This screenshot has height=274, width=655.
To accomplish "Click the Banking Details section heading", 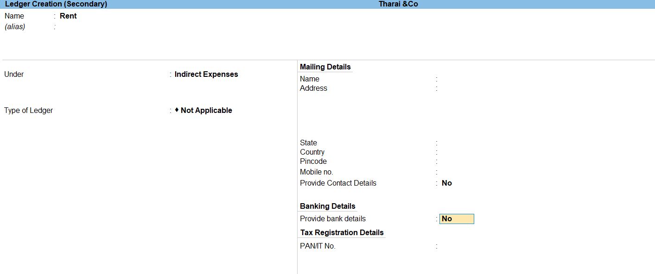I will (327, 206).
